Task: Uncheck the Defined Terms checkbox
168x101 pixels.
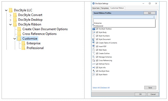Action: coord(97,64)
